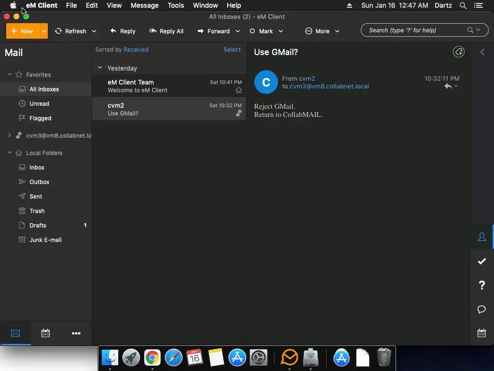494x371 pixels.
Task: Collapse the right sidebar with the arrow
Action: (x=482, y=52)
